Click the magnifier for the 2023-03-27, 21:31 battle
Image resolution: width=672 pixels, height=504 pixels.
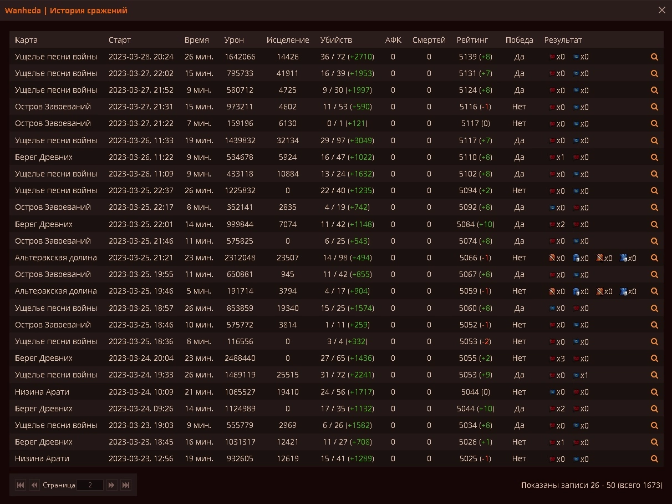click(654, 107)
